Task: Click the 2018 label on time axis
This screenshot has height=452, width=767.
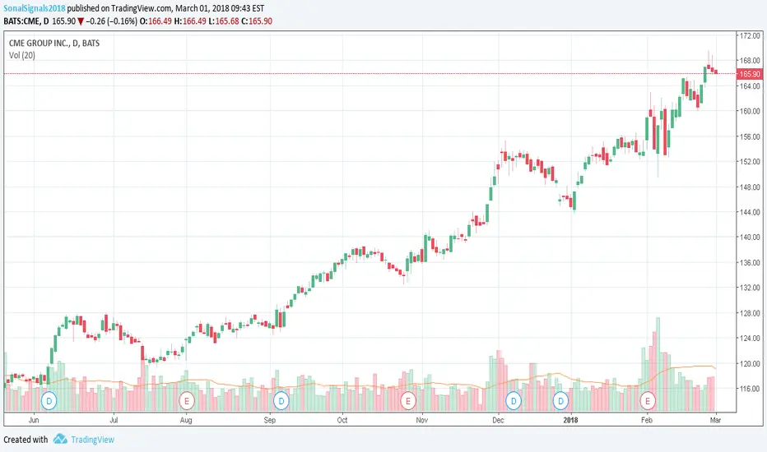Action: pos(570,420)
